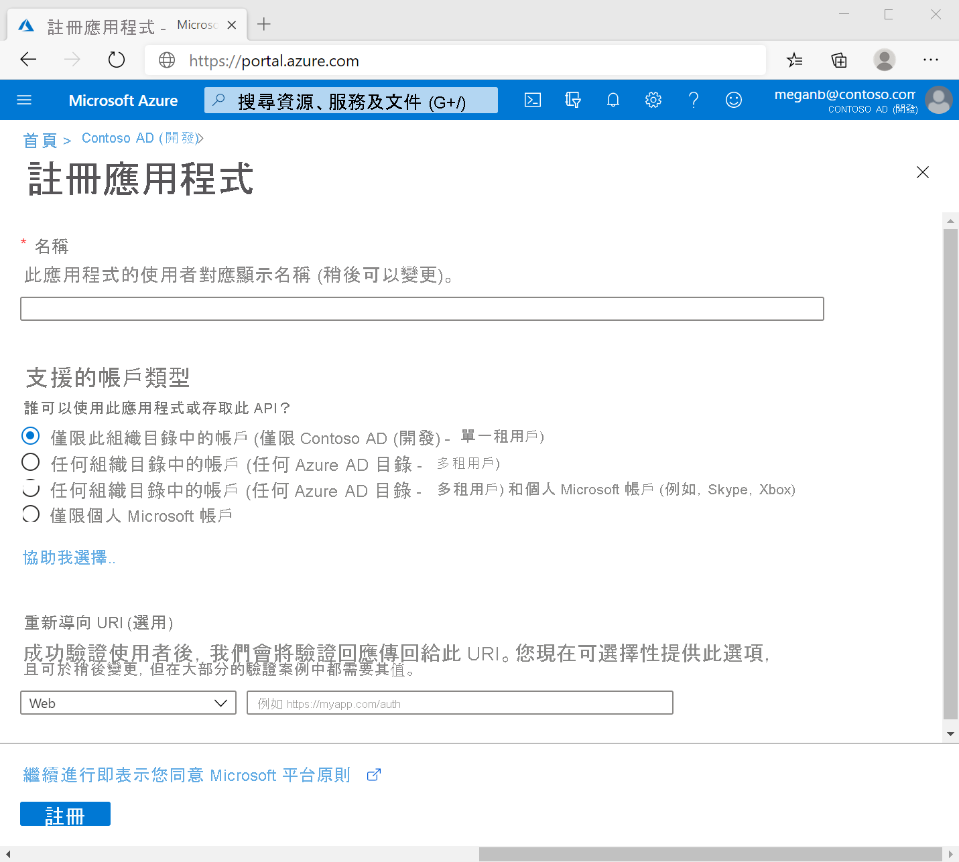
Task: Click the Contoso AD (開發) breadcrumb link
Action: point(139,138)
